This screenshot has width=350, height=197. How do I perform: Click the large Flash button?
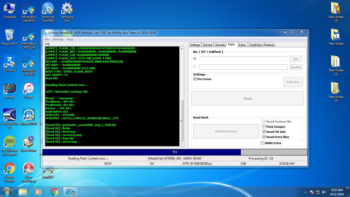coord(247,99)
